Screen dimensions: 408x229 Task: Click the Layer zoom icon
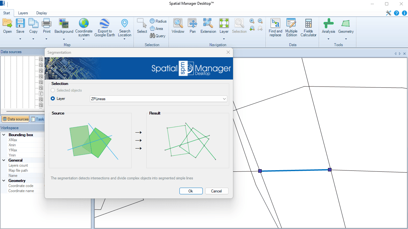[224, 23]
